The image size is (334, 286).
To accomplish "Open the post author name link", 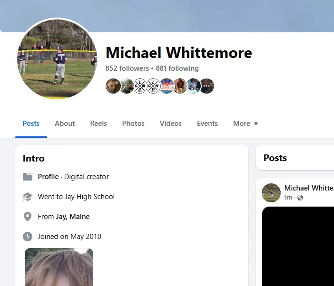I will coord(309,188).
